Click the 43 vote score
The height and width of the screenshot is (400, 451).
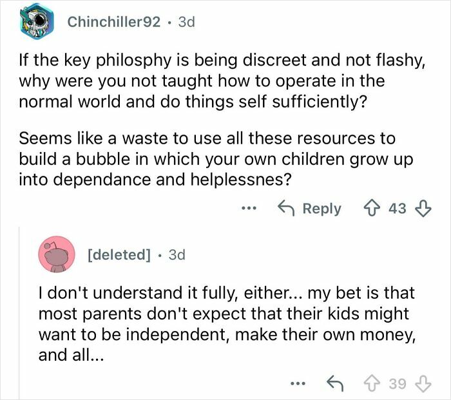[x=398, y=209]
